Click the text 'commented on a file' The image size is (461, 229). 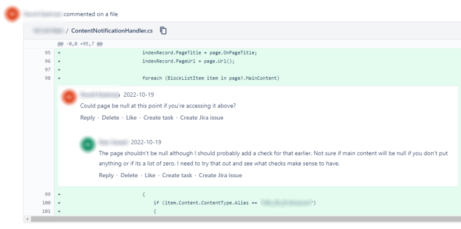[91, 14]
